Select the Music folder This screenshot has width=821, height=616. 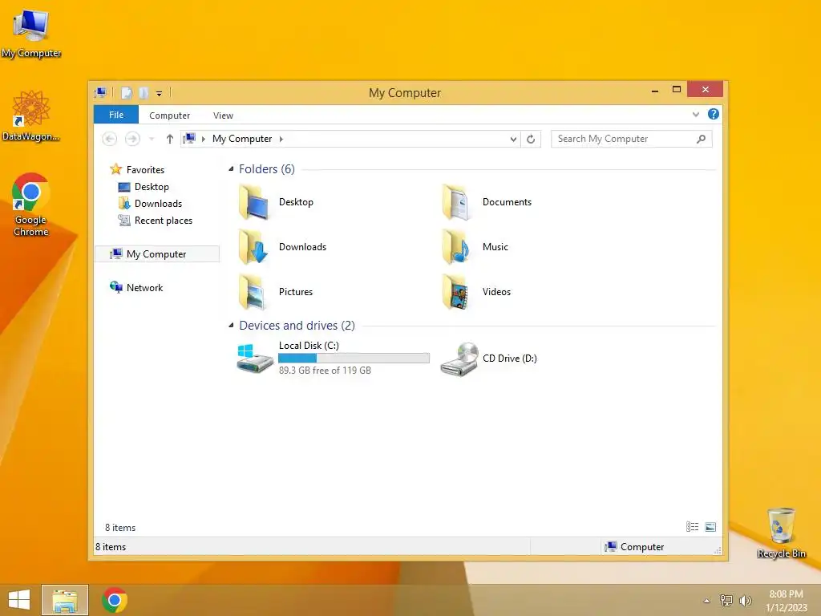[x=475, y=247]
